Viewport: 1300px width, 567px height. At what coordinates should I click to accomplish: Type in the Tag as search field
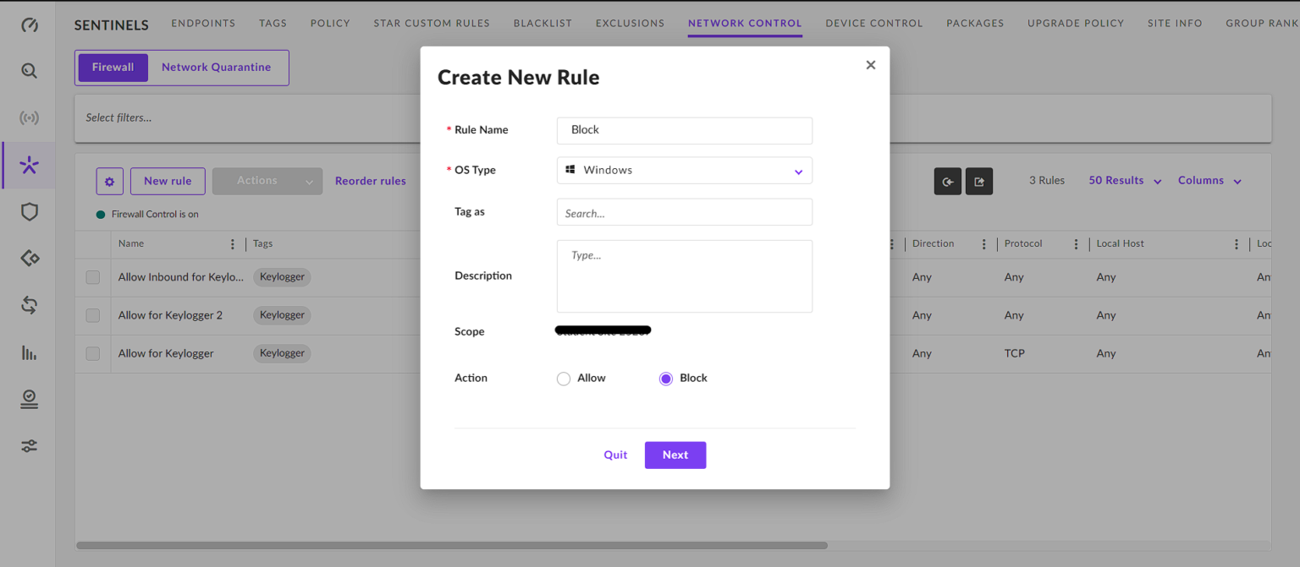684,212
